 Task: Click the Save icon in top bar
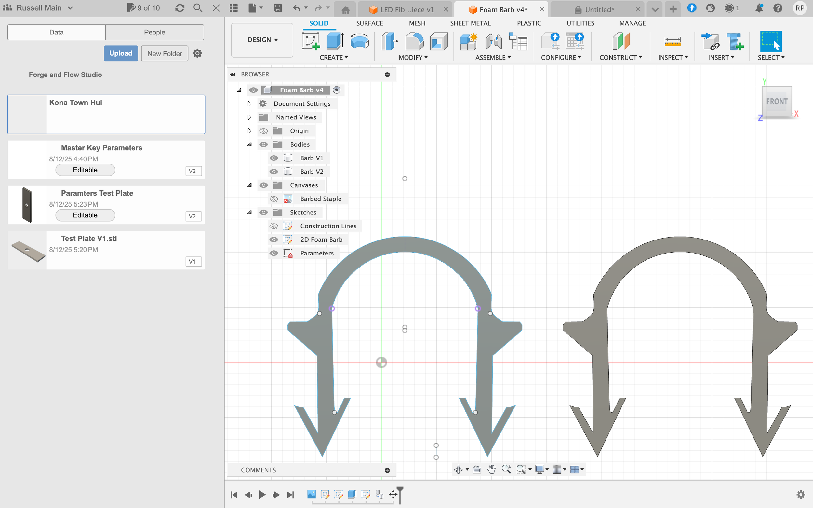(x=278, y=8)
